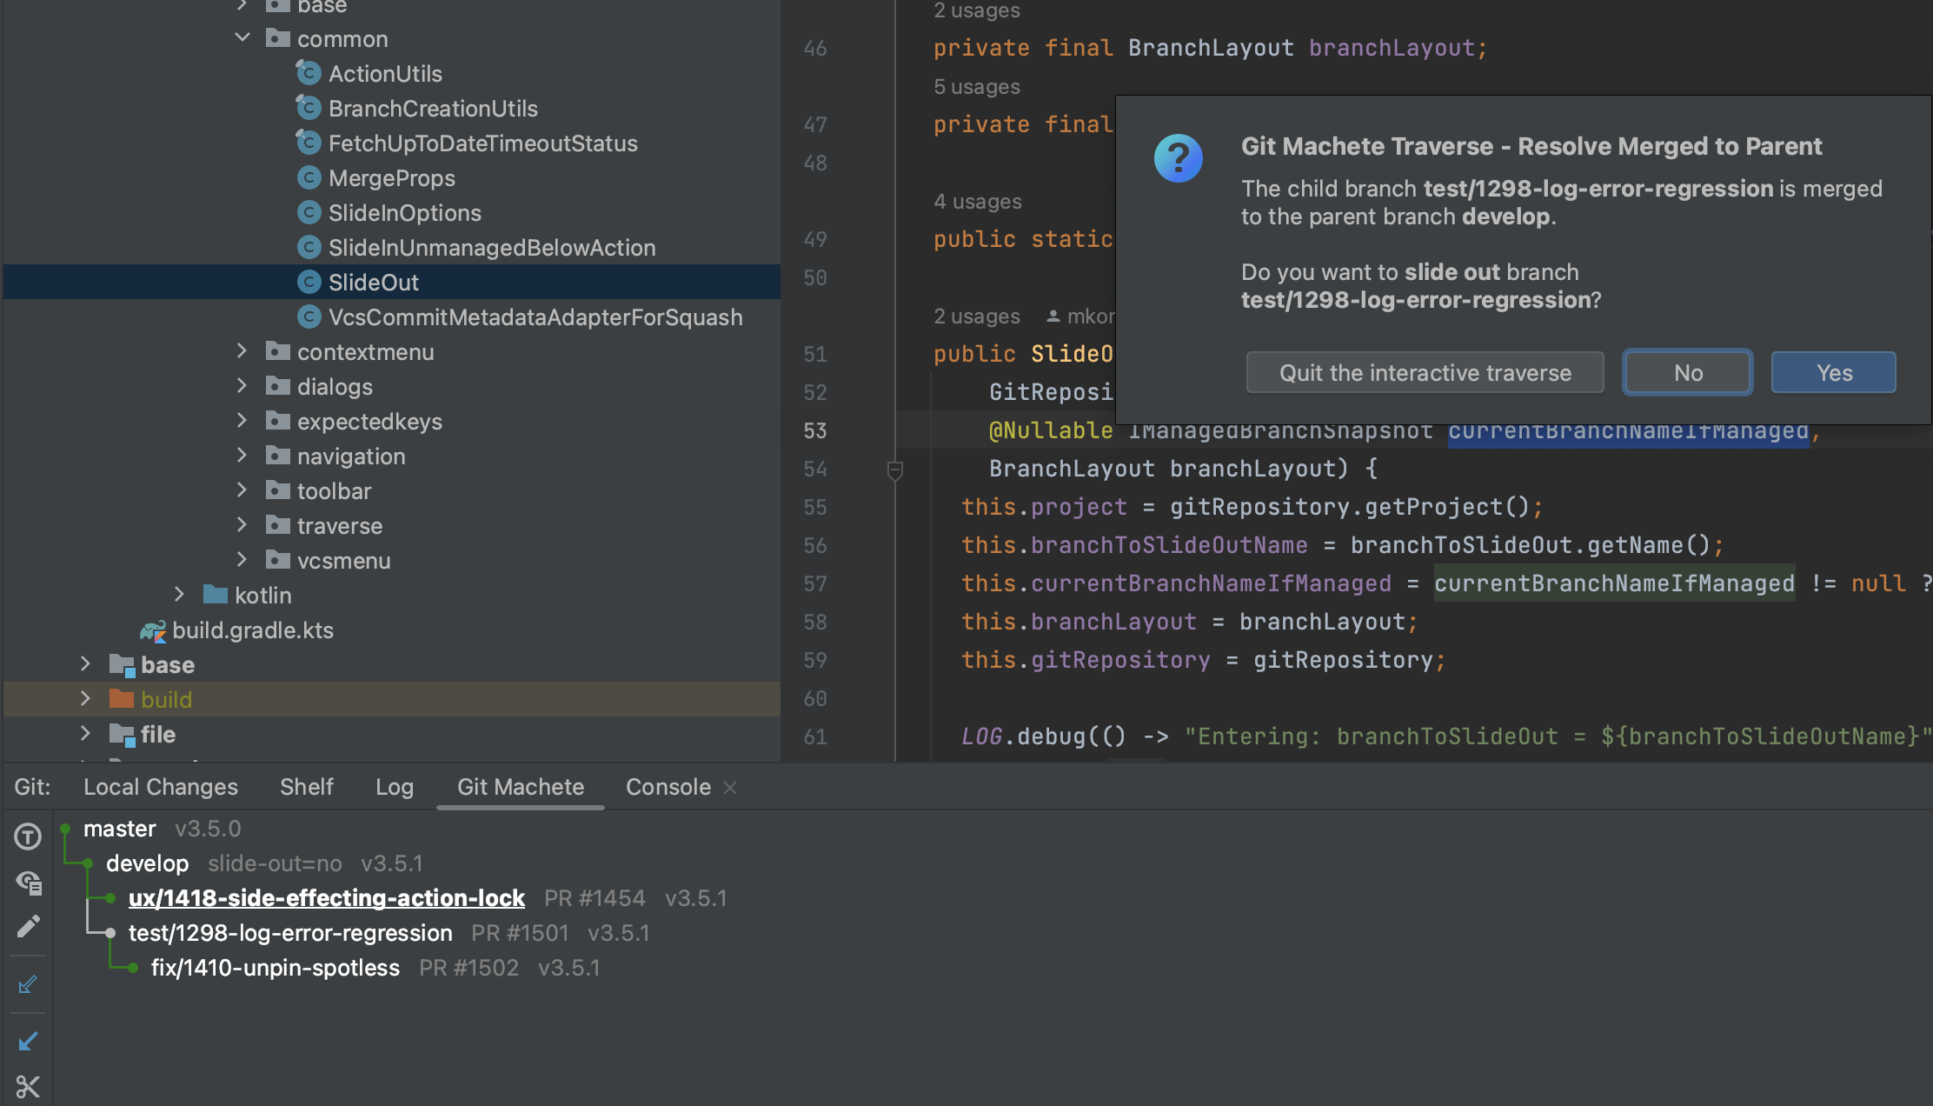Image resolution: width=1933 pixels, height=1106 pixels.
Task: Select the MergeProps class
Action: pos(391,177)
